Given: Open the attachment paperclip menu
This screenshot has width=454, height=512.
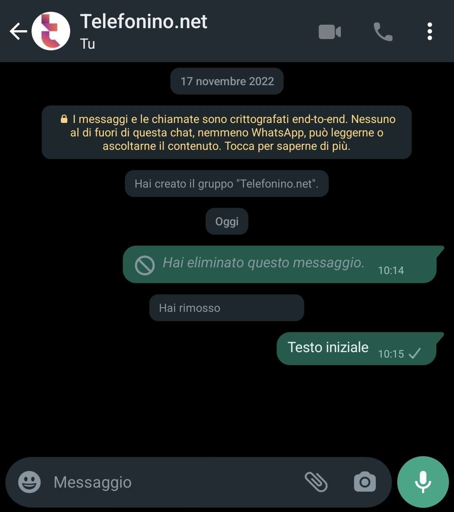Looking at the screenshot, I should [316, 482].
